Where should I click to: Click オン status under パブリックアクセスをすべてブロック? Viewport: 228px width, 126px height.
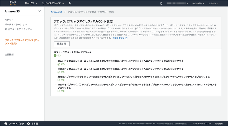coord(58,55)
